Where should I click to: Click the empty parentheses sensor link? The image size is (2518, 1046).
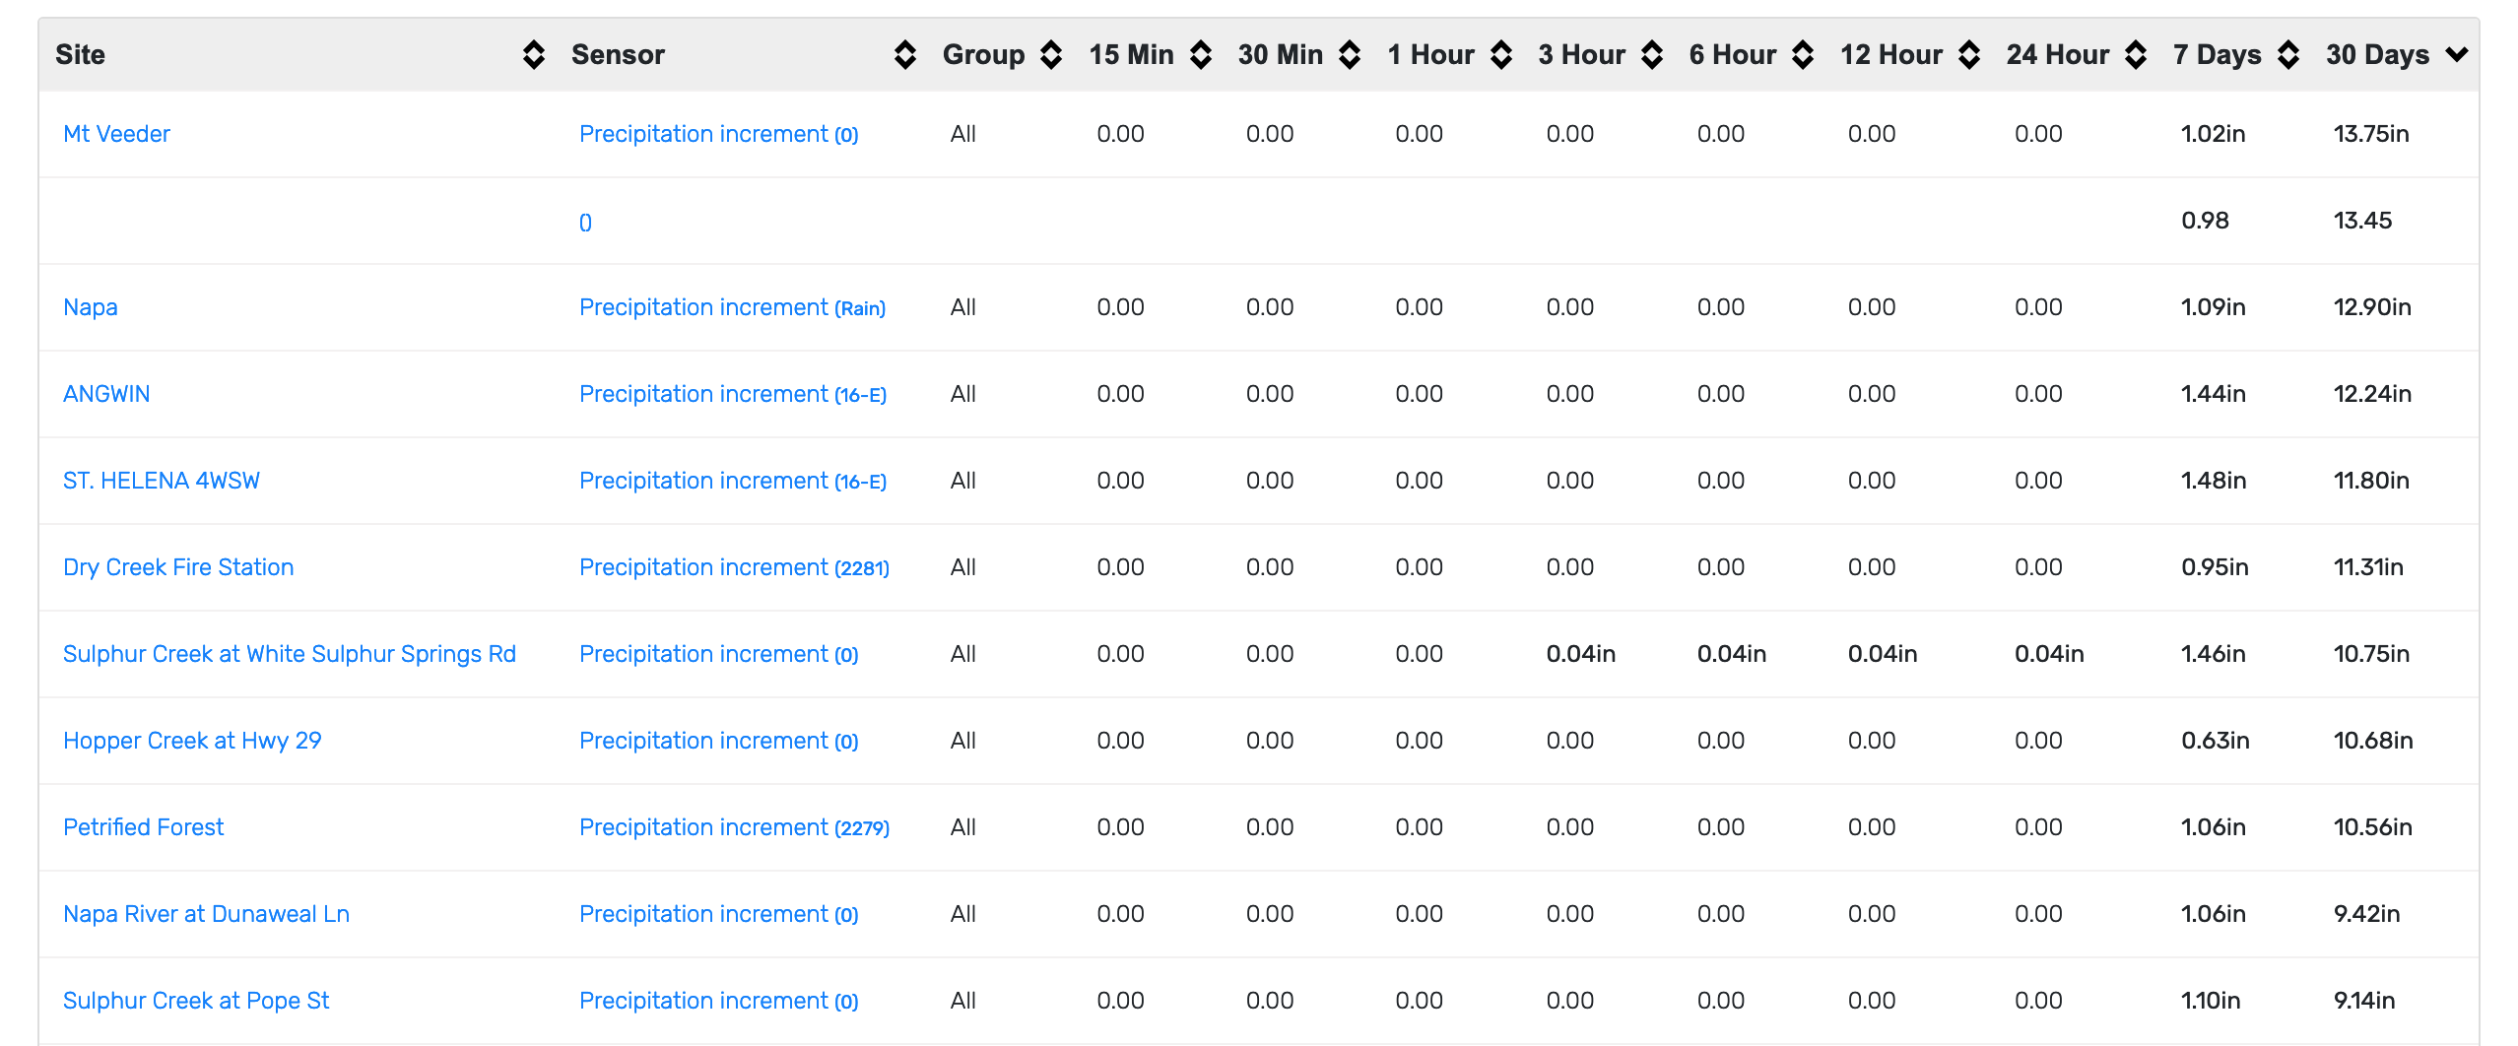pos(585,223)
